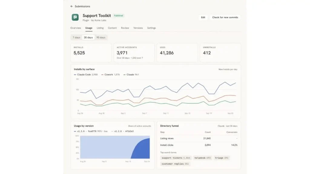Open the Versions tab
This screenshot has width=310, height=174.
[138, 28]
